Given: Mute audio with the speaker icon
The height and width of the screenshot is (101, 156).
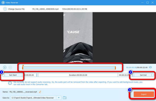Looking at the screenshot, I should 150,67.
